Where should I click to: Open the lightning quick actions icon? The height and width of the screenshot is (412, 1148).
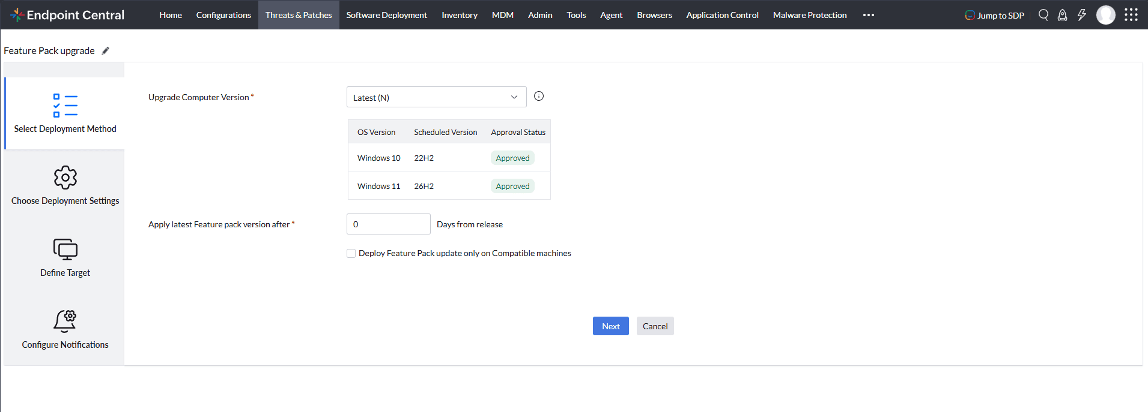tap(1082, 15)
